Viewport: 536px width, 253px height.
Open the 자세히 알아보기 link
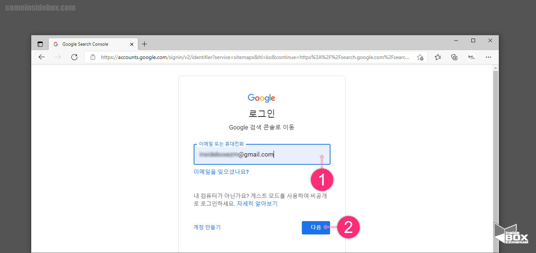(257, 204)
